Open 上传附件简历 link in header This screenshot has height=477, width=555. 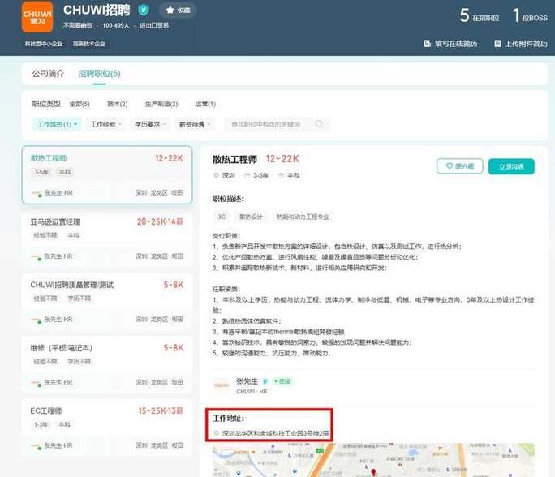pyautogui.click(x=521, y=44)
